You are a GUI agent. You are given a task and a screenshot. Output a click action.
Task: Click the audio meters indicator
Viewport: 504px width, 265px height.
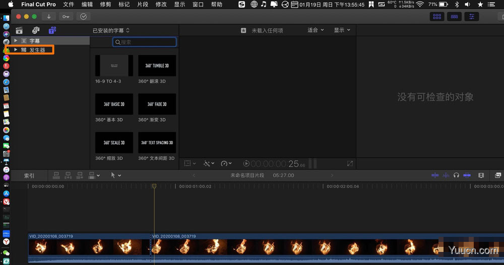(x=312, y=163)
